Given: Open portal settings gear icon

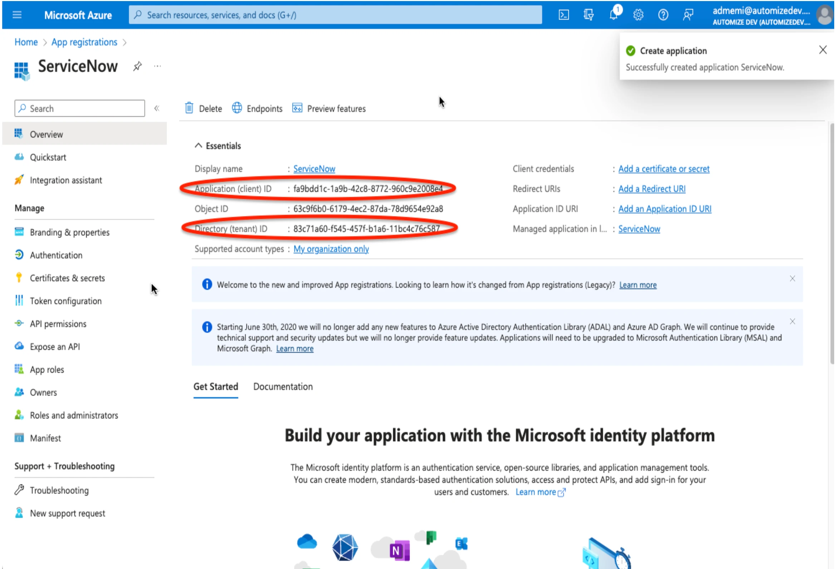Looking at the screenshot, I should coord(638,15).
